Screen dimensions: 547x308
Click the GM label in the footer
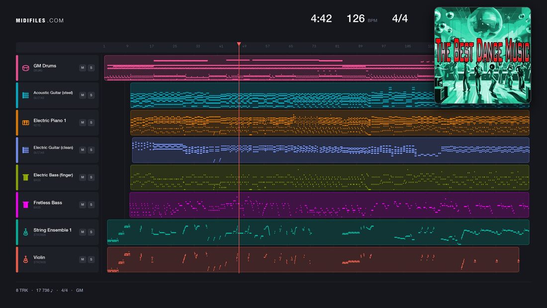(80, 290)
